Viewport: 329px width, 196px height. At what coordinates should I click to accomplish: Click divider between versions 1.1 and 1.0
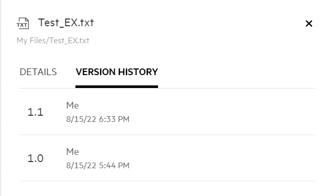167,135
